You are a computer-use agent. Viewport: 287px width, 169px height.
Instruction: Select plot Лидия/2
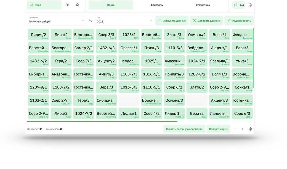pos(38,35)
